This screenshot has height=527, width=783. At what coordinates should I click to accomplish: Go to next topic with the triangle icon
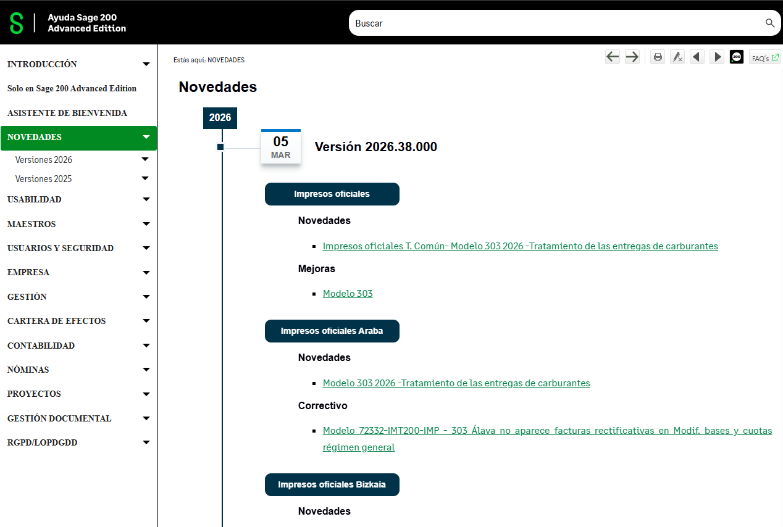[x=717, y=57]
